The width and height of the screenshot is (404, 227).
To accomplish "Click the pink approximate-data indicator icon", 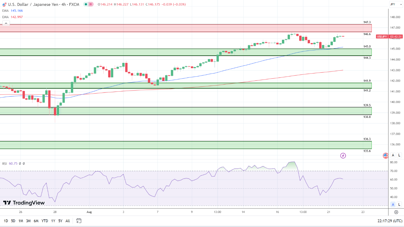I will click(x=91, y=4).
